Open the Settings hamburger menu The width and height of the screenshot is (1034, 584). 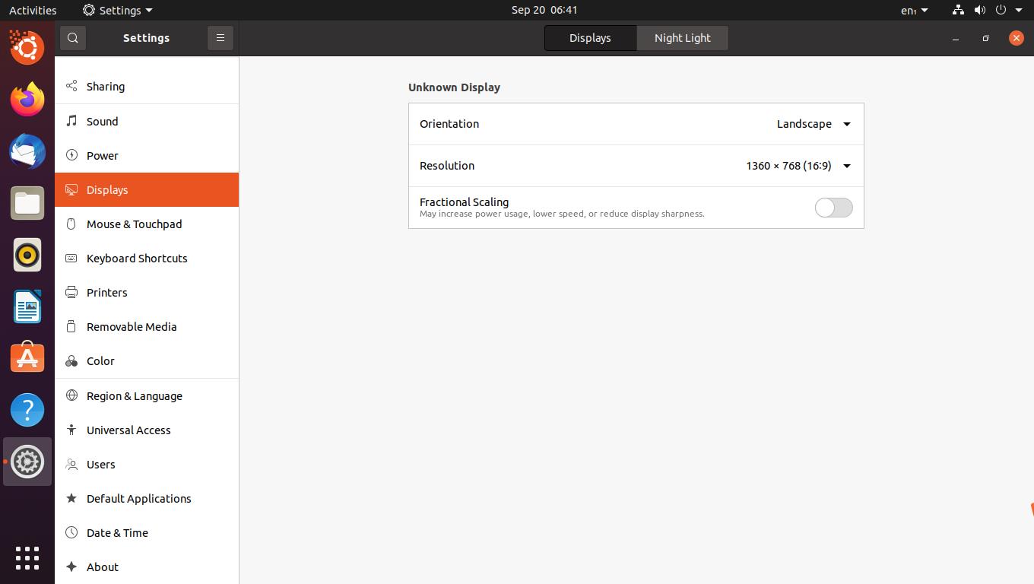pyautogui.click(x=220, y=38)
